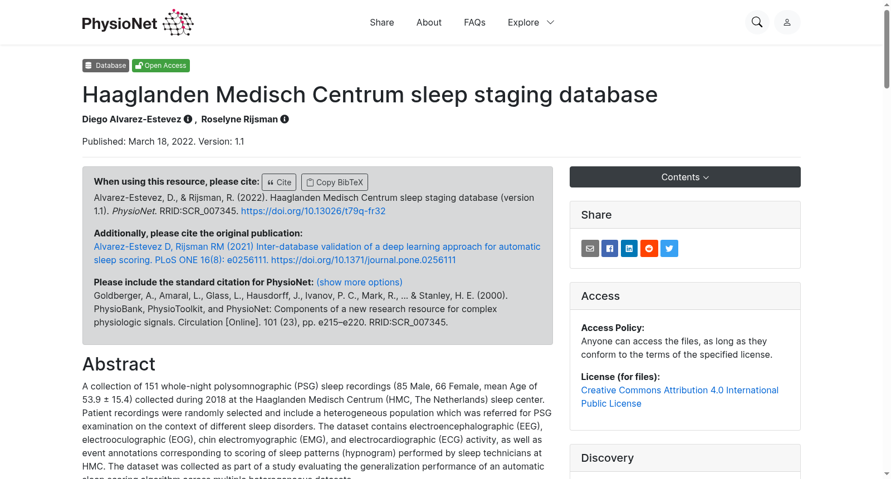Share on LinkedIn

click(629, 249)
